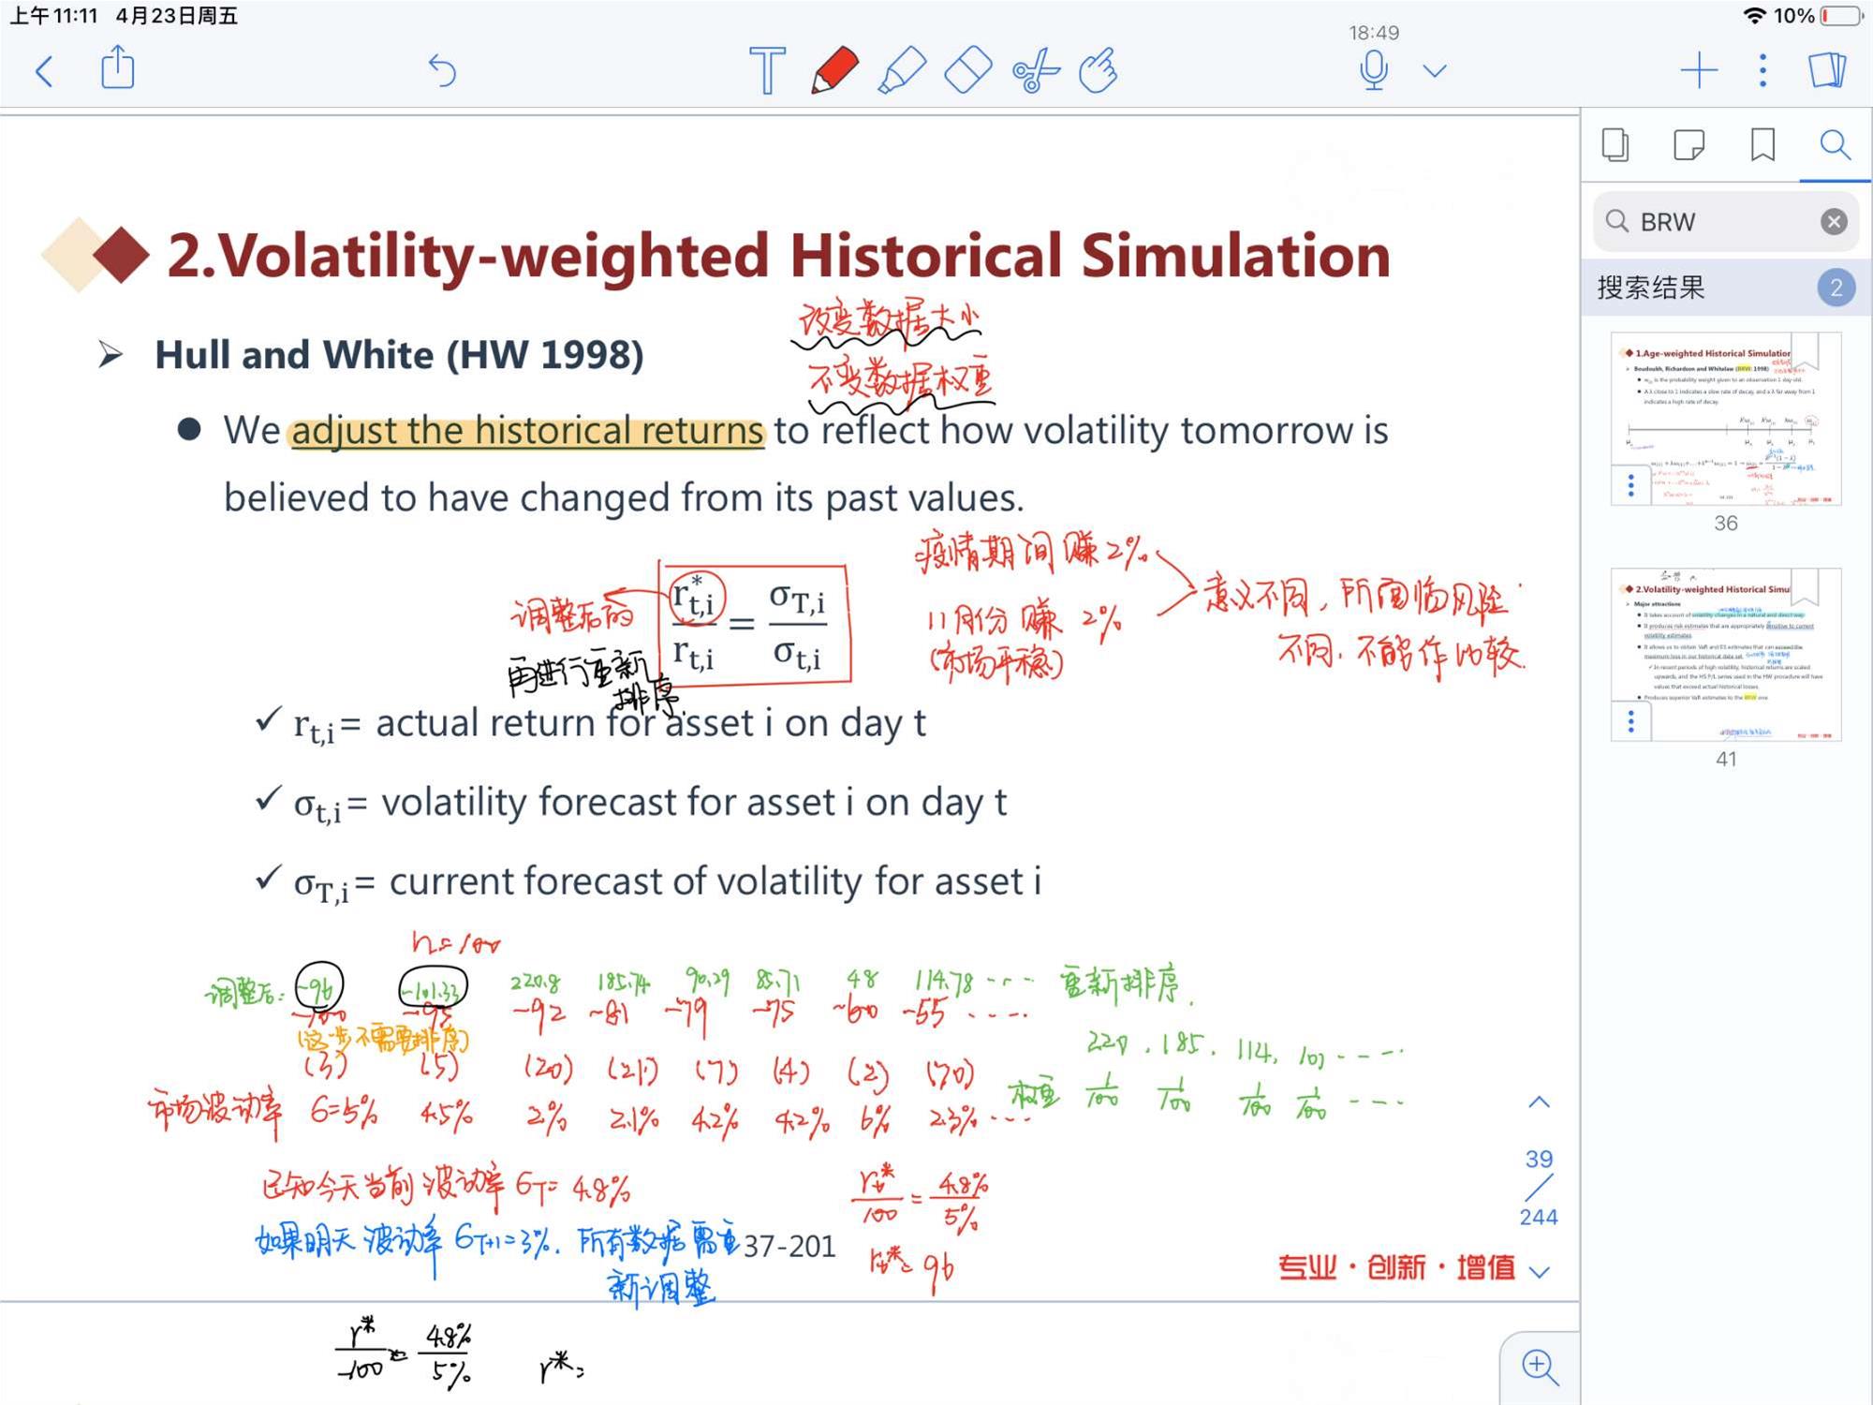Open search result page 41 thumbnail

coord(1725,655)
